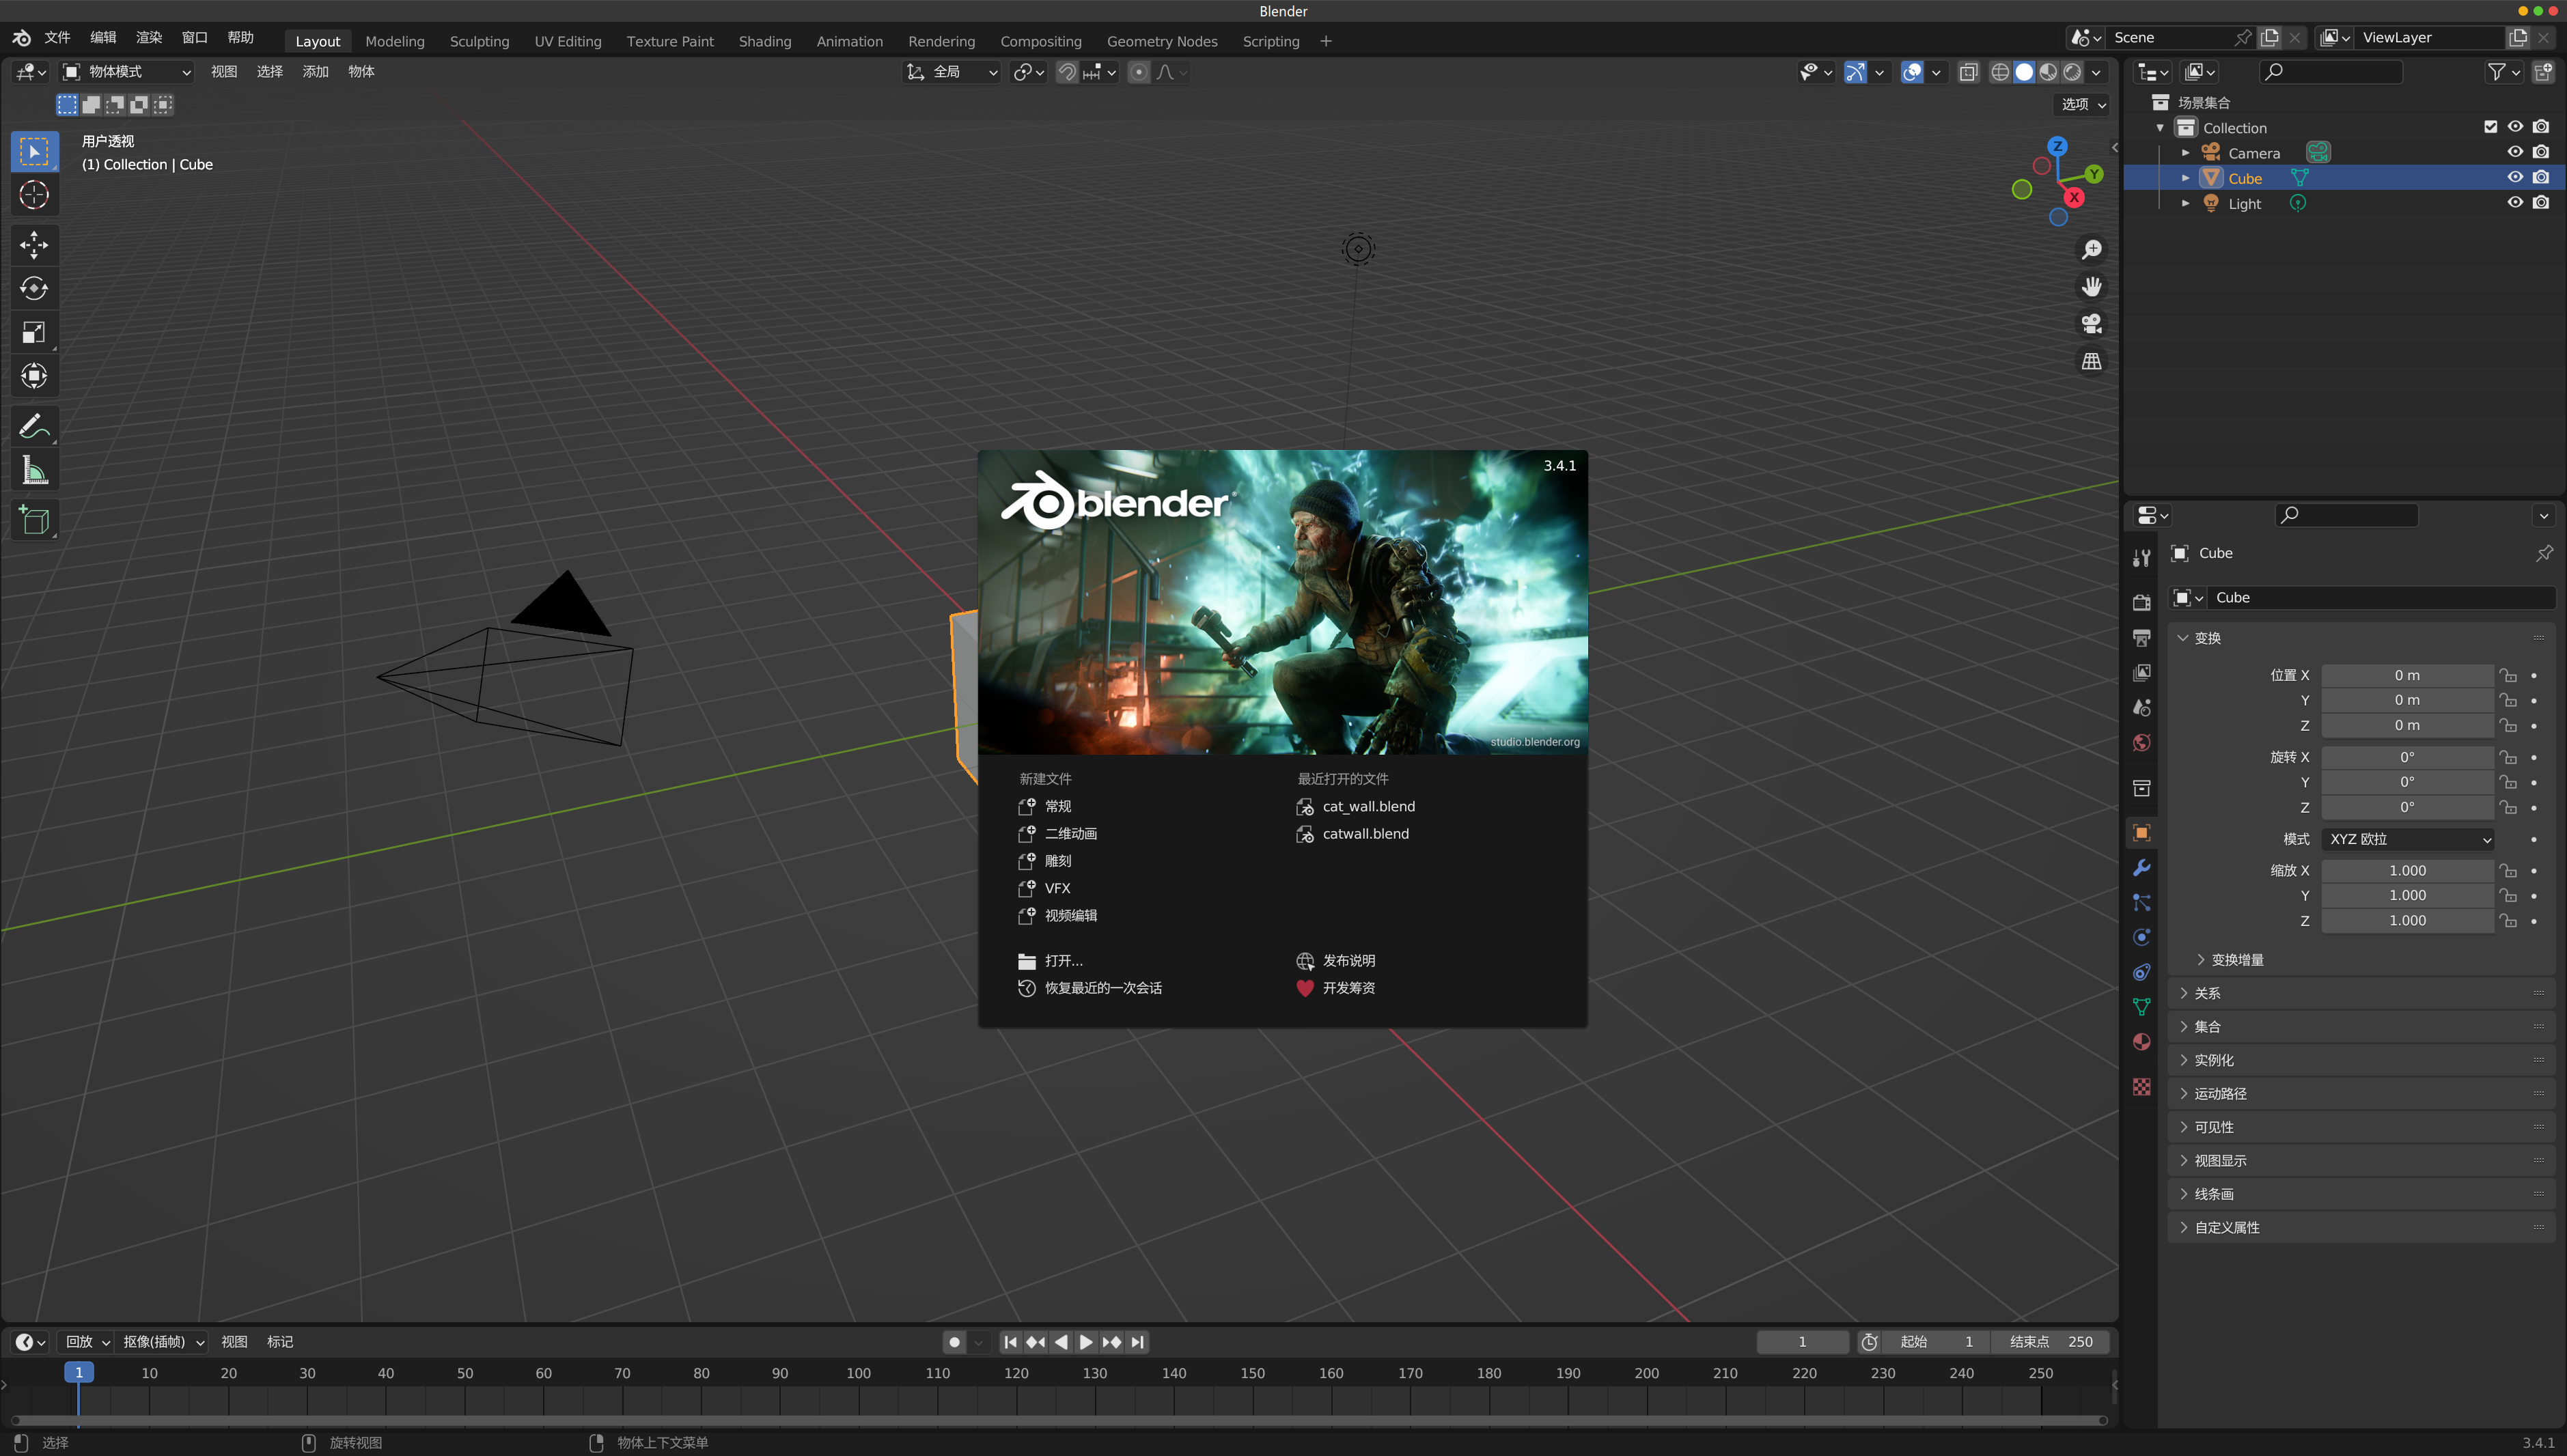Click the zoom view magnifier icon
Viewport: 2567px width, 1456px height.
click(2091, 249)
